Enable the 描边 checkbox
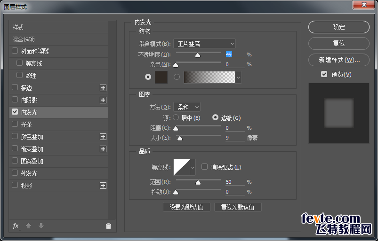The height and width of the screenshot is (241, 378). [15, 87]
